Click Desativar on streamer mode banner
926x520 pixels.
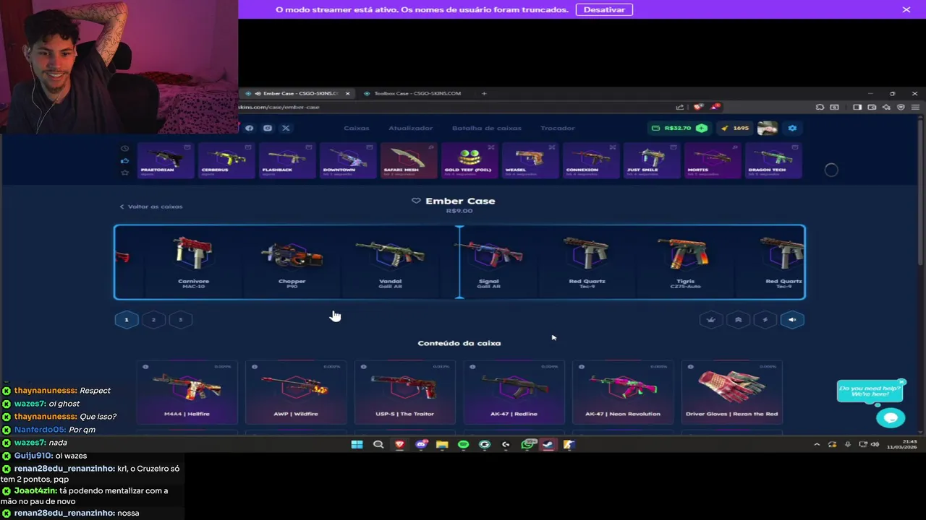click(604, 9)
